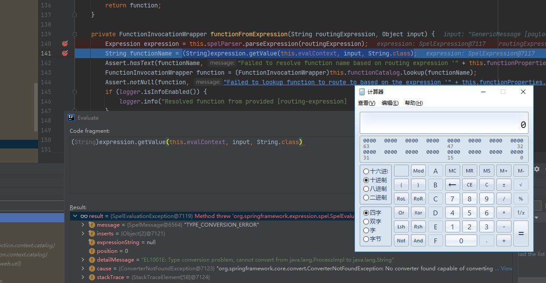Click the glasses watch icon next to result

click(x=84, y=216)
